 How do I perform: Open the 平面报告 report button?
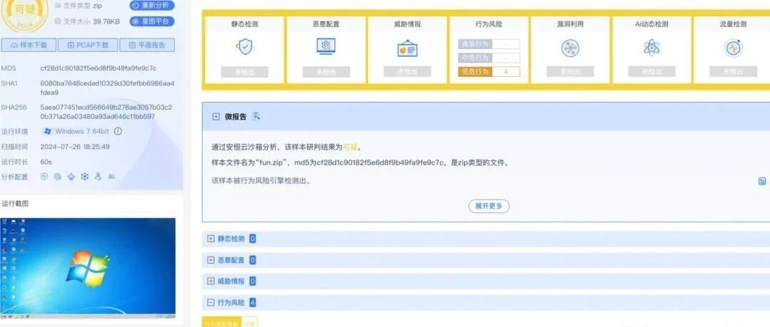(x=147, y=45)
